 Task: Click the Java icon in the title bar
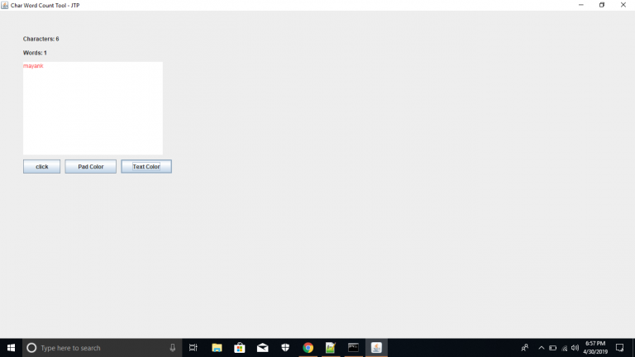coord(5,5)
